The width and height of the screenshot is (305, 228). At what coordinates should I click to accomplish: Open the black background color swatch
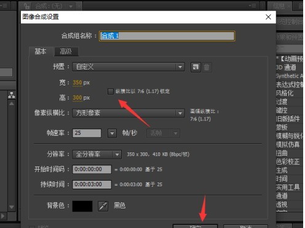pos(82,206)
